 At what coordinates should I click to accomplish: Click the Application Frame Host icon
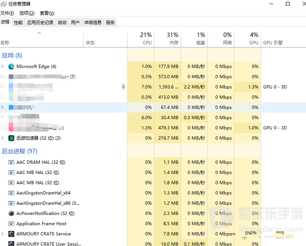click(11, 224)
